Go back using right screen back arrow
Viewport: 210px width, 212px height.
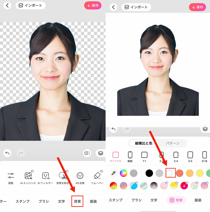coord(113,7)
